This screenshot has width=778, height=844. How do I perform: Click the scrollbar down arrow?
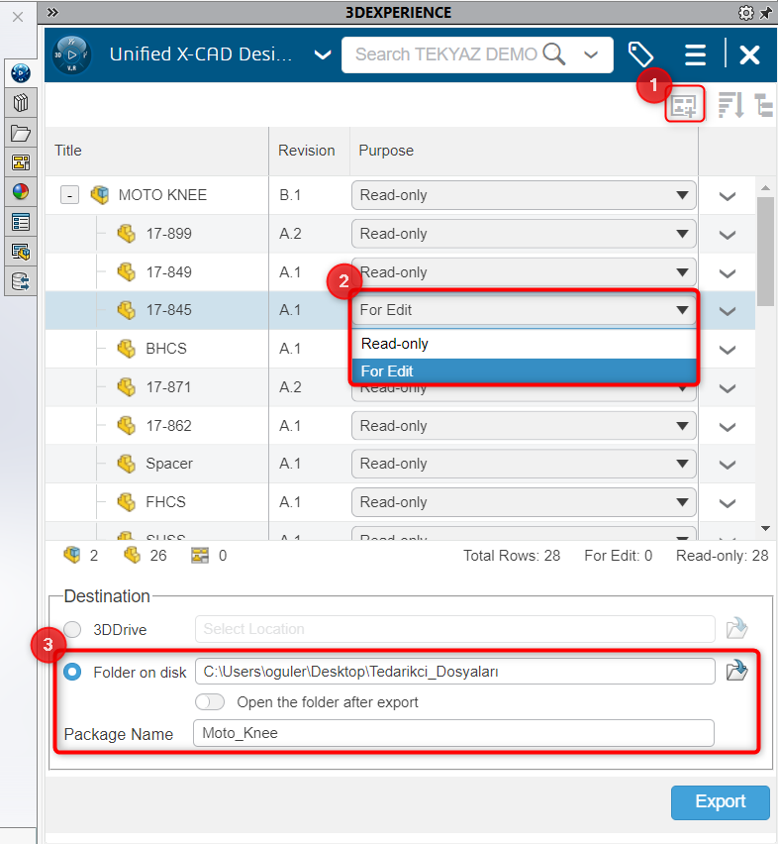coord(766,529)
